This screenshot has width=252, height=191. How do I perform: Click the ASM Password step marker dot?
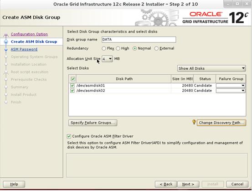(6, 50)
